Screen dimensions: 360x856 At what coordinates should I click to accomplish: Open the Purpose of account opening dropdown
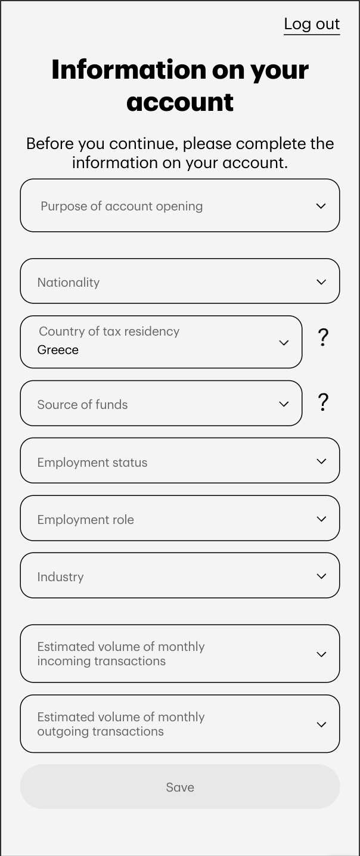(x=179, y=206)
